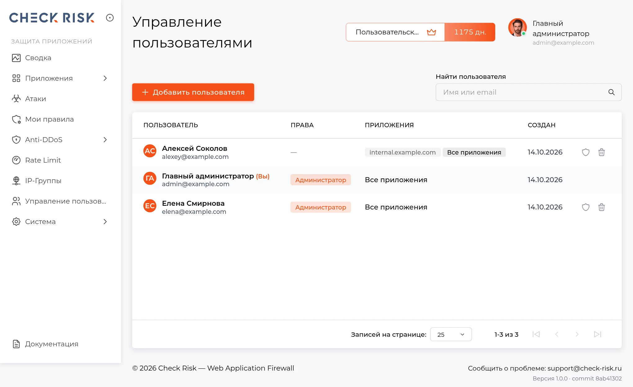Click the Сводка chart icon
Screen dimensions: 633x387
(16, 58)
